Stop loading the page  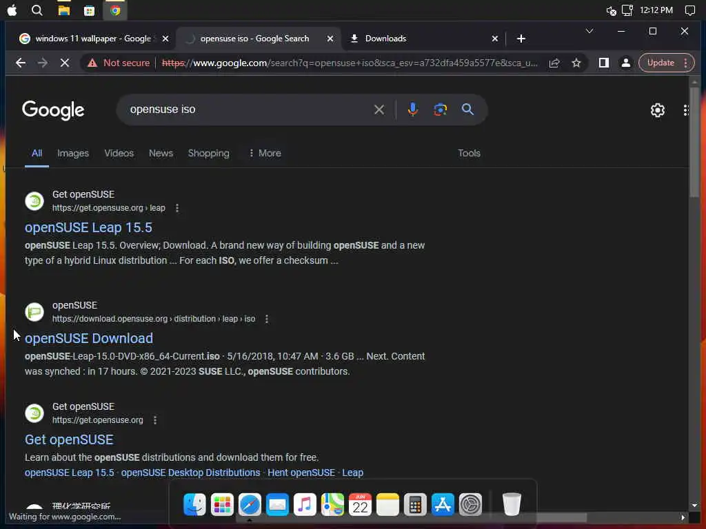pos(65,63)
